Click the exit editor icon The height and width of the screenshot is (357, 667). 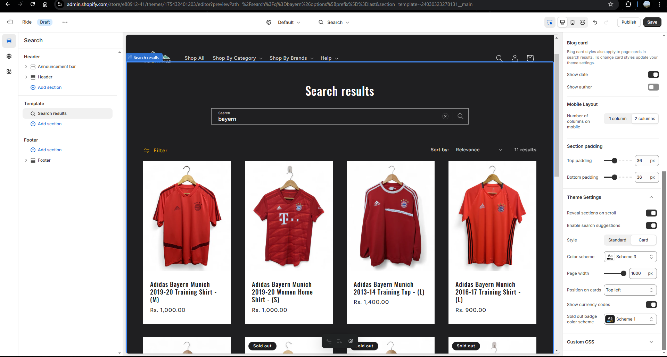pyautogui.click(x=10, y=22)
